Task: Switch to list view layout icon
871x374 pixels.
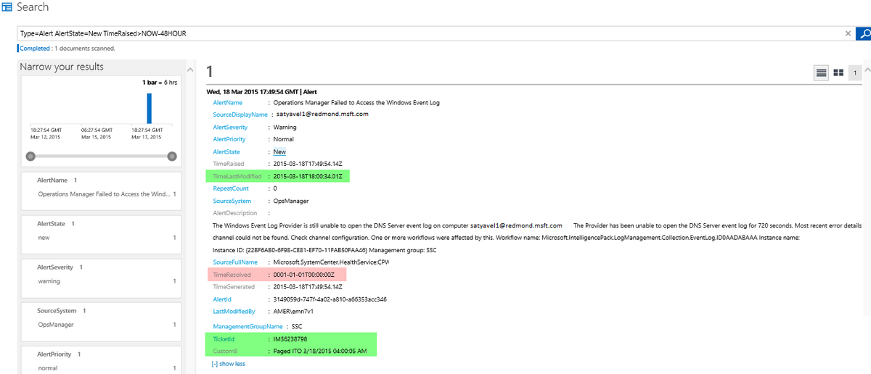Action: coord(822,72)
